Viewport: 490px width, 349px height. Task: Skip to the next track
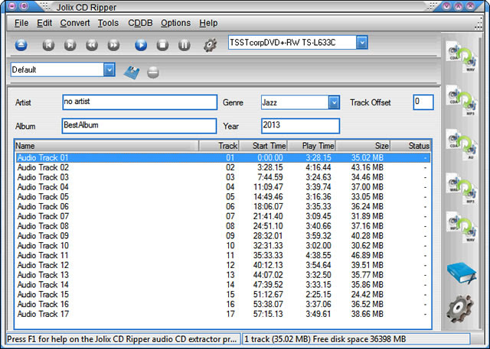(70, 45)
